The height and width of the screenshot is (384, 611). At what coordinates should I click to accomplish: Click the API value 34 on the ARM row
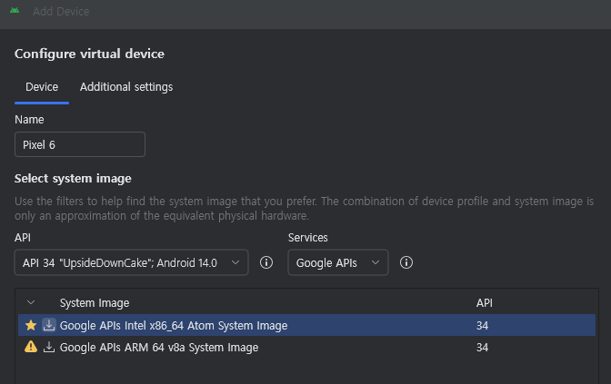click(482, 347)
